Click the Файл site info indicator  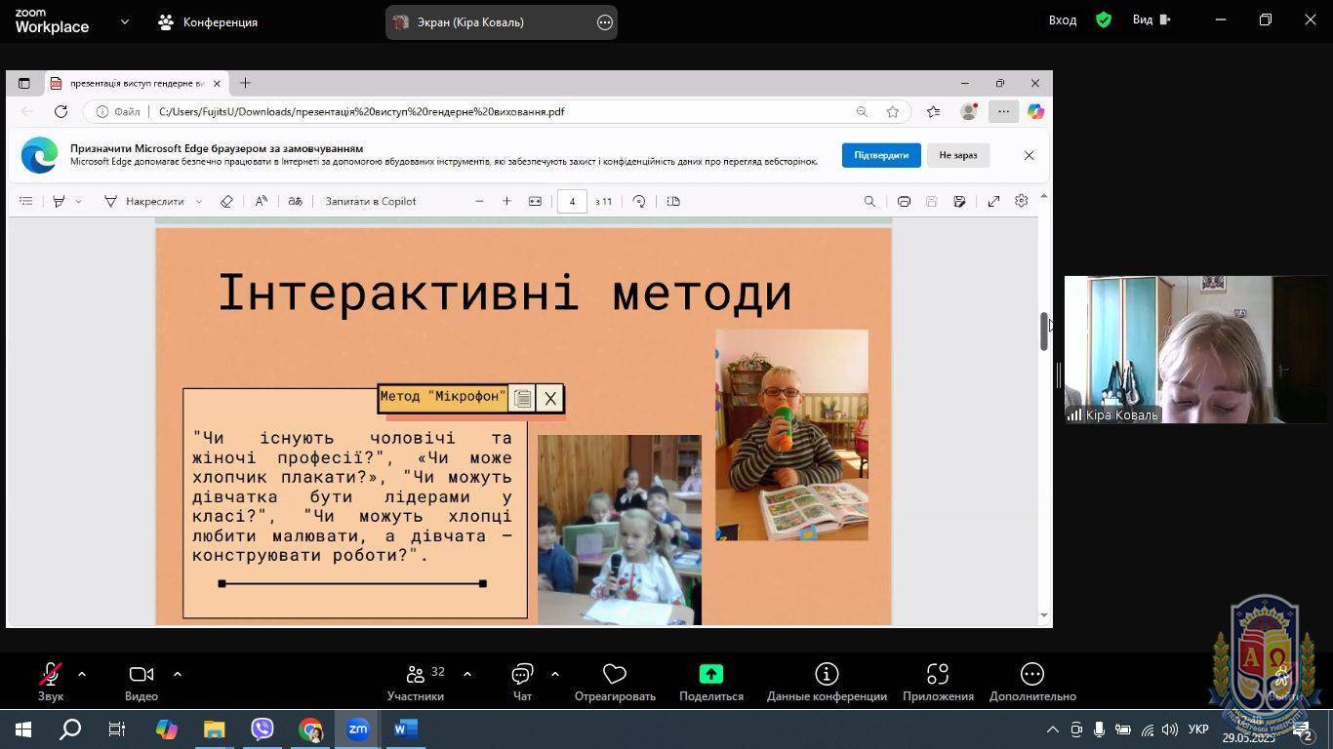pos(118,111)
